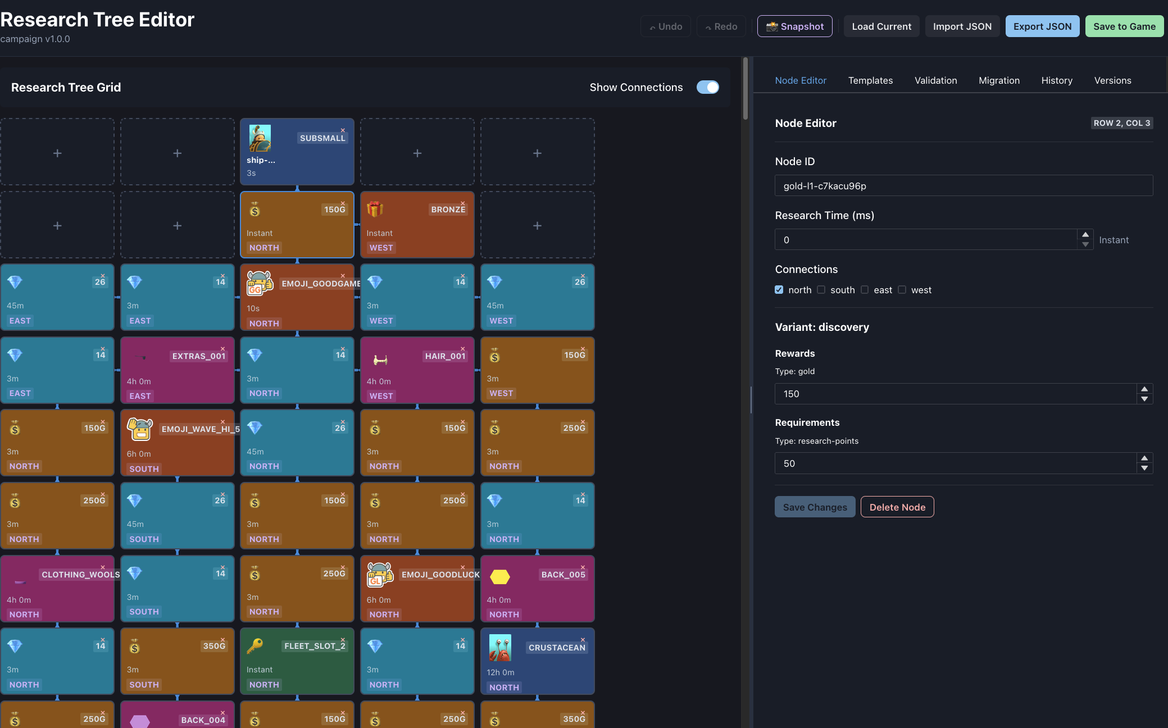Remove the HAIR_001 node via its x
This screenshot has height=728, width=1168.
click(x=463, y=349)
